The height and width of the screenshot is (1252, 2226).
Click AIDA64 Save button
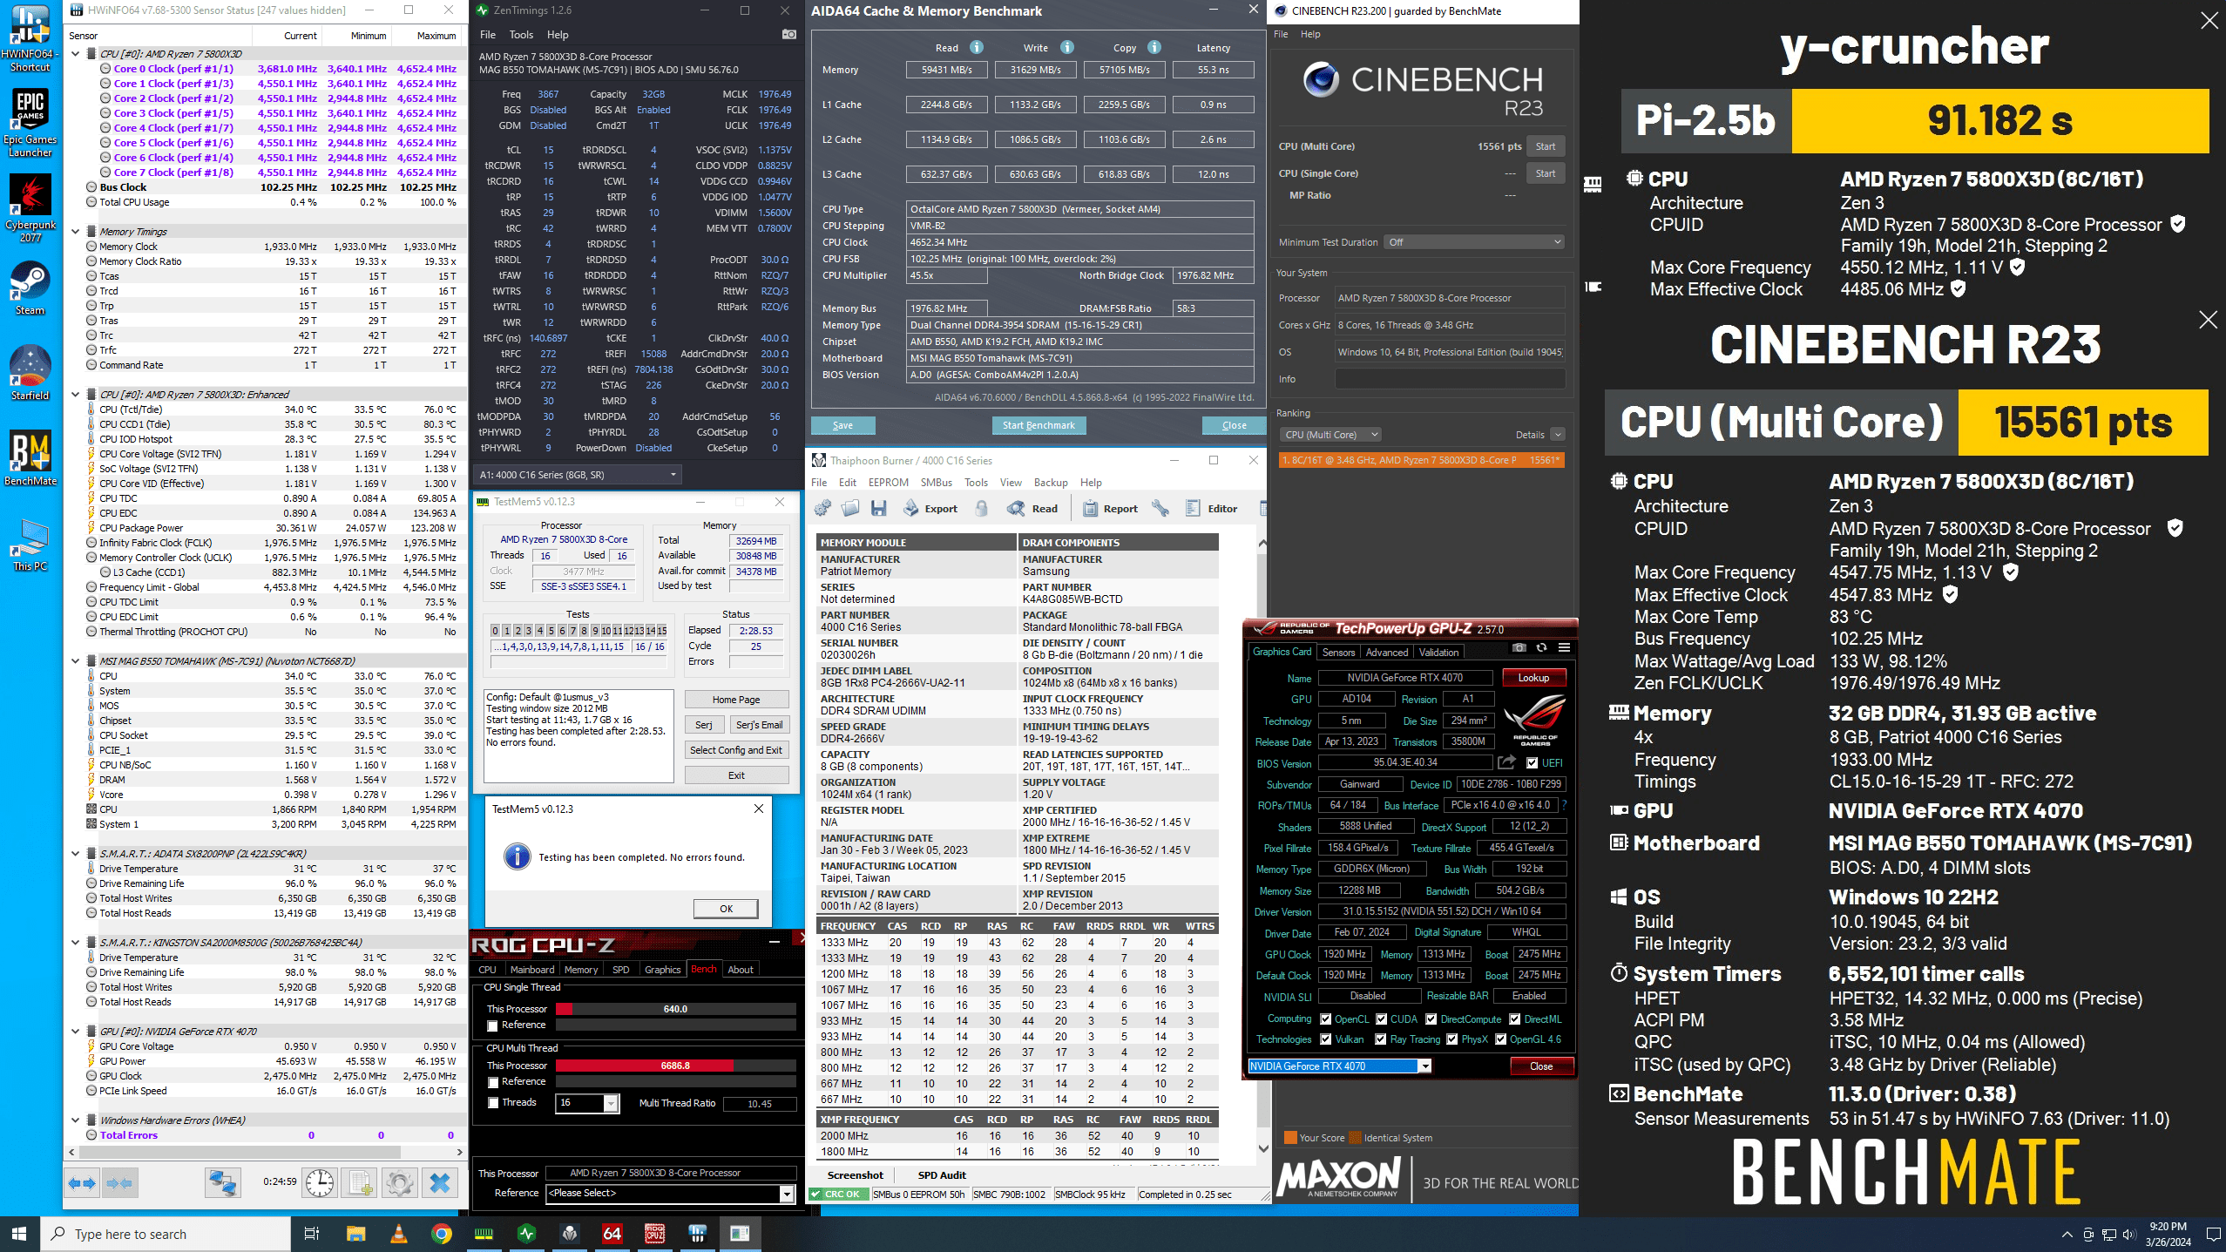(842, 425)
